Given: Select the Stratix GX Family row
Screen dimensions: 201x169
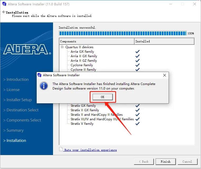Looking at the screenshot, I should (83, 106).
